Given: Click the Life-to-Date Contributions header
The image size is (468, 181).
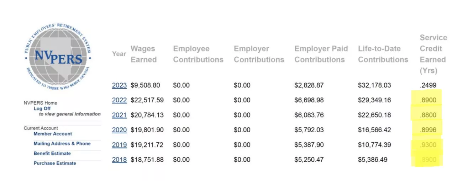Looking at the screenshot, I should pyautogui.click(x=383, y=54).
